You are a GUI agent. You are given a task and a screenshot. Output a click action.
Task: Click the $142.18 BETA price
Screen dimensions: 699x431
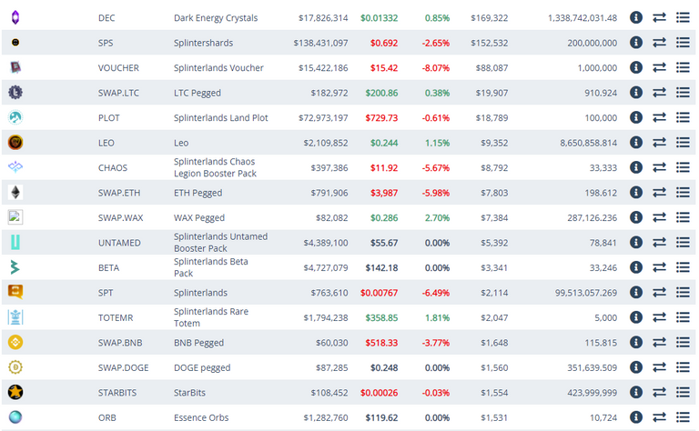click(x=381, y=267)
